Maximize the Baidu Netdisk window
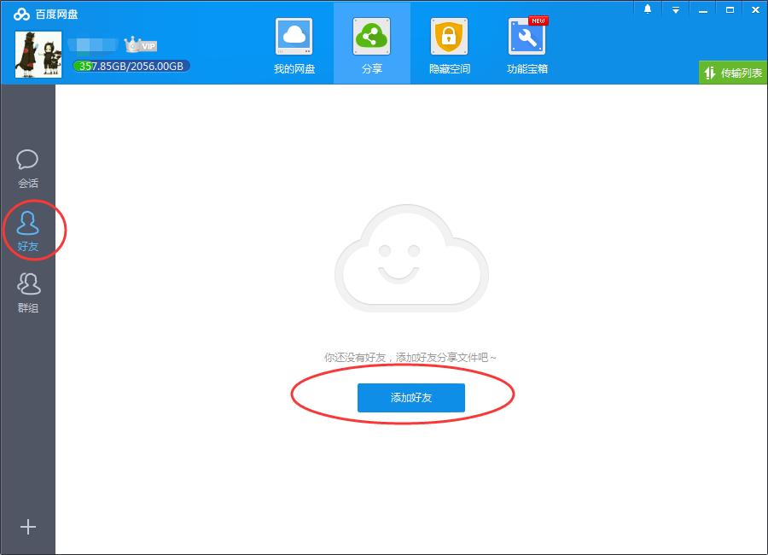Screen dimensions: 768x555 coord(730,9)
